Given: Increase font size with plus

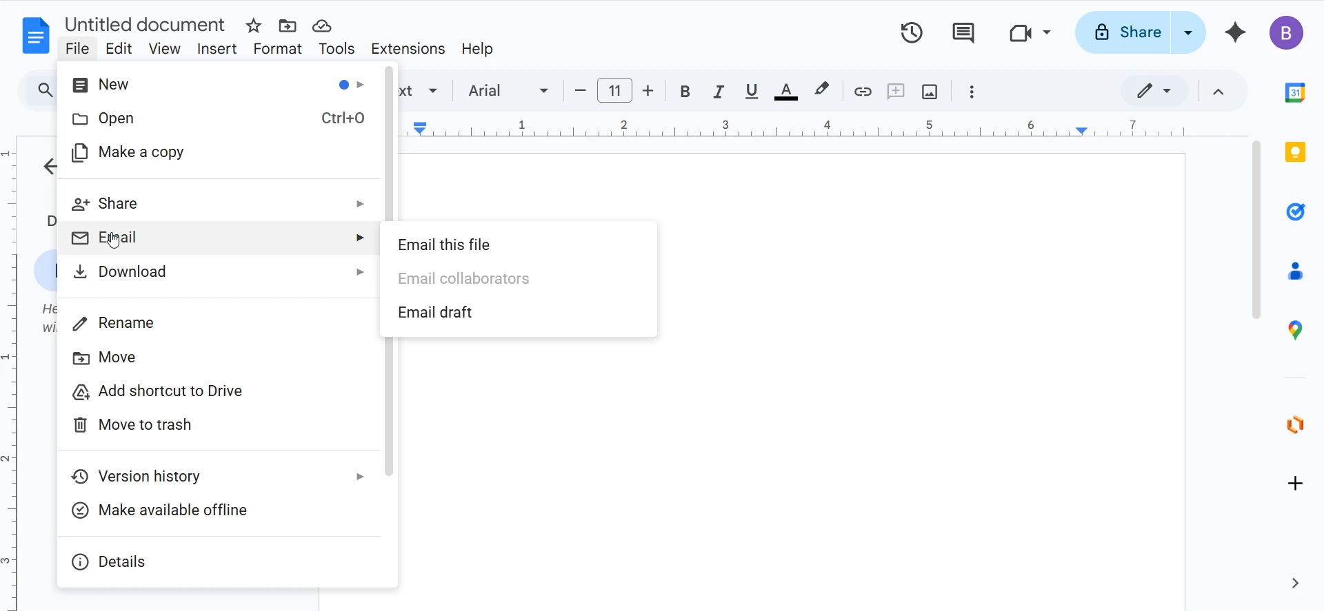Looking at the screenshot, I should click(x=648, y=91).
